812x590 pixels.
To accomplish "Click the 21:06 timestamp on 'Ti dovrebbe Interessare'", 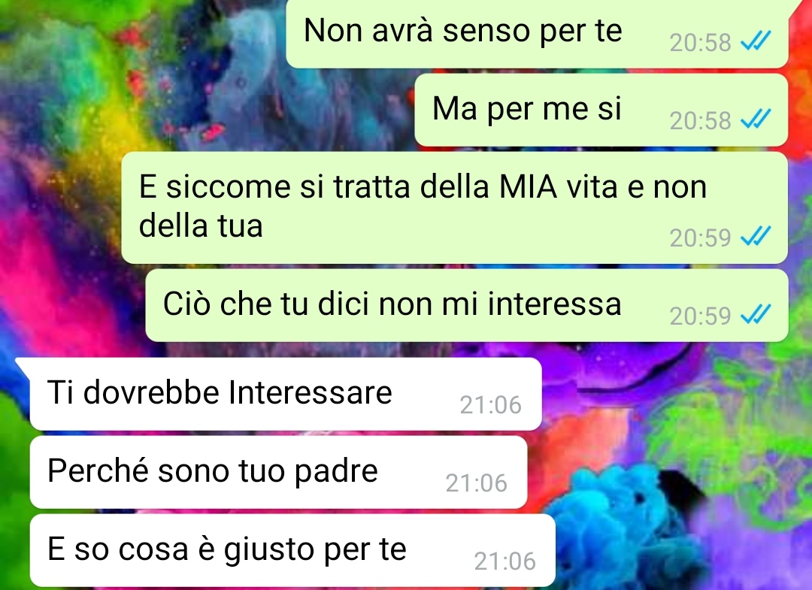I will pyautogui.click(x=490, y=405).
